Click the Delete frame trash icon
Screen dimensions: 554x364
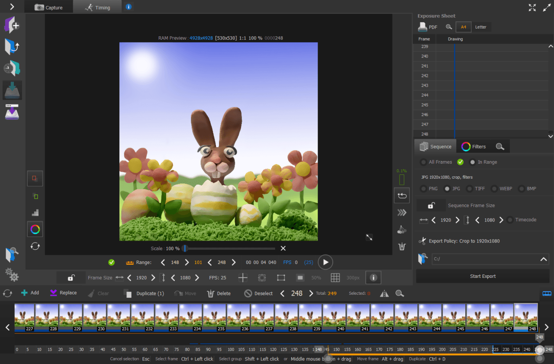pos(210,293)
